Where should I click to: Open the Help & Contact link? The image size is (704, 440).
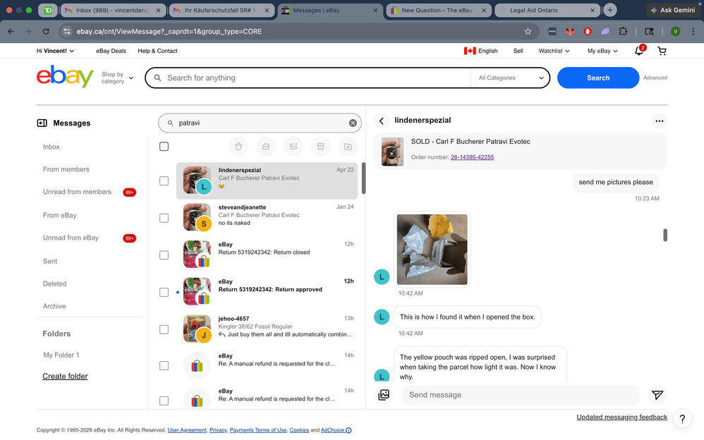pos(157,51)
